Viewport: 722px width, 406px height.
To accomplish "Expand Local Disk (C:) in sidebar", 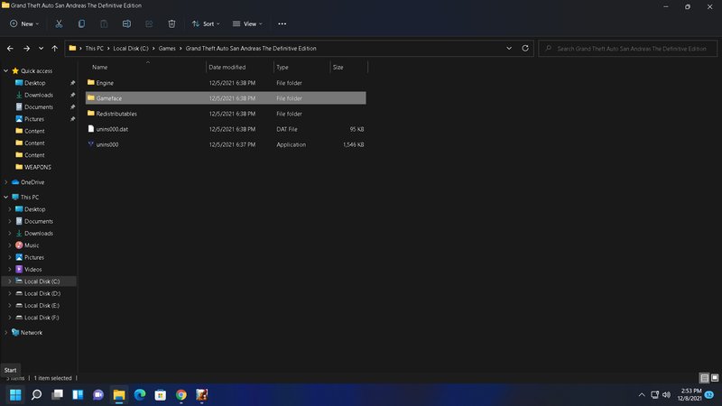I will tap(10, 281).
